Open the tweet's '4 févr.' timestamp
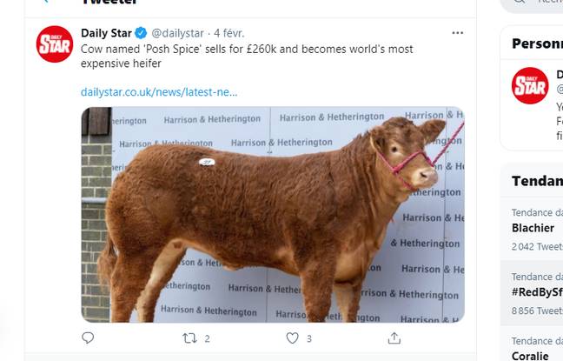This screenshot has height=361, width=563. click(229, 33)
